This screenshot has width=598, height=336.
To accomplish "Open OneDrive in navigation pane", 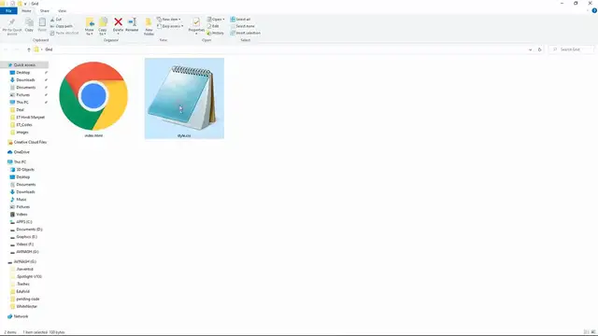I will pos(21,152).
